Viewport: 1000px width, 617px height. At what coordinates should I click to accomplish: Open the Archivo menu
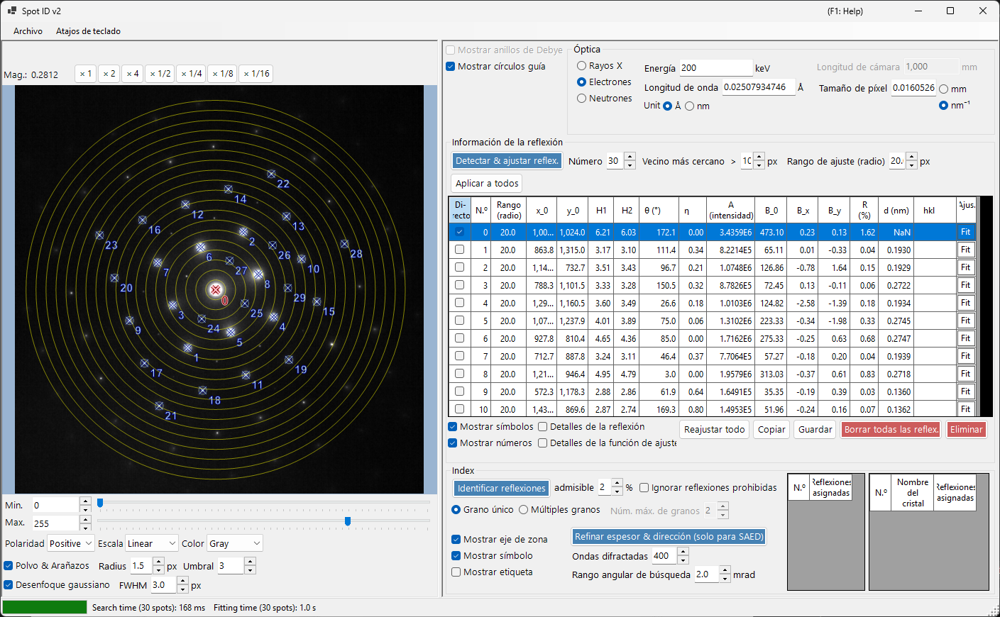(28, 31)
